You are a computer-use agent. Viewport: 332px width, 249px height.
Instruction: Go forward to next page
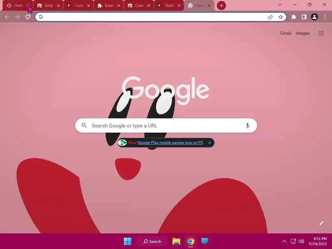(x=18, y=17)
